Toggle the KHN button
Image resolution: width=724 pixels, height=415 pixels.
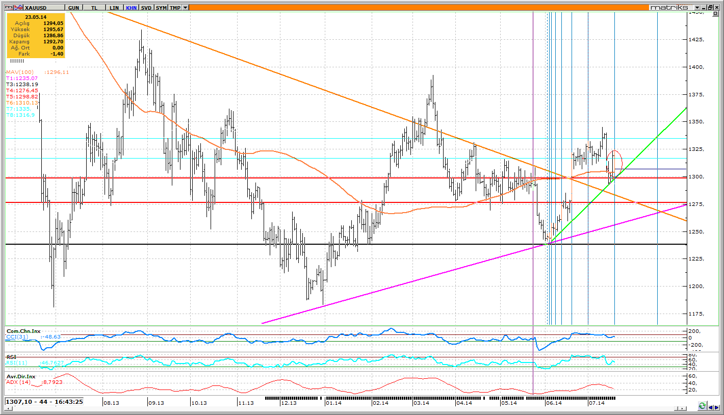[x=131, y=8]
